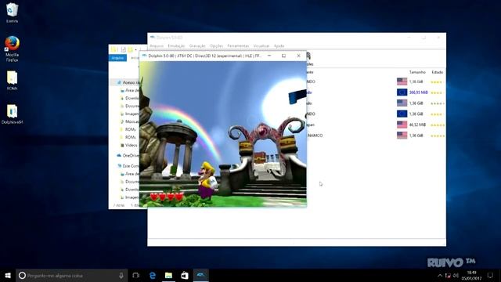
Task: Select the Dolphin-x64 folder on desktop
Action: 12,114
